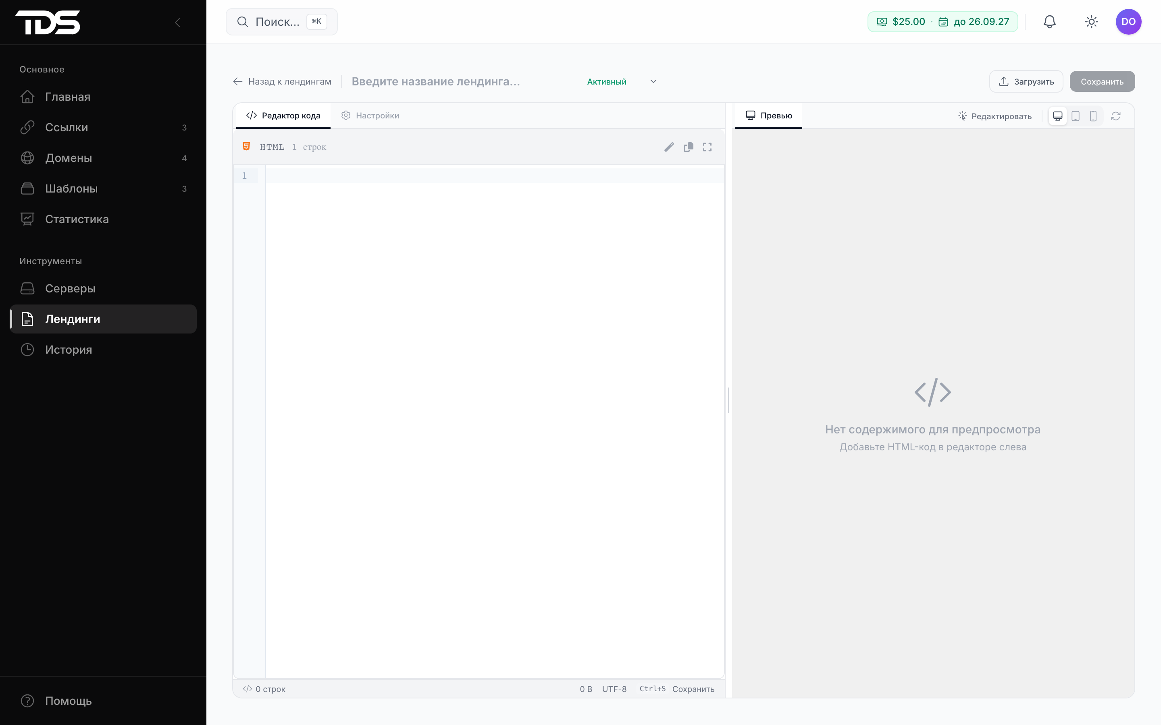Expand editor with the fullscreen icon

pos(707,147)
